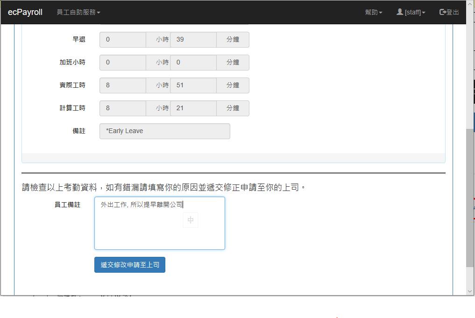
Task: Click the 分鐘 unit in the 早退 row
Action: (233, 40)
